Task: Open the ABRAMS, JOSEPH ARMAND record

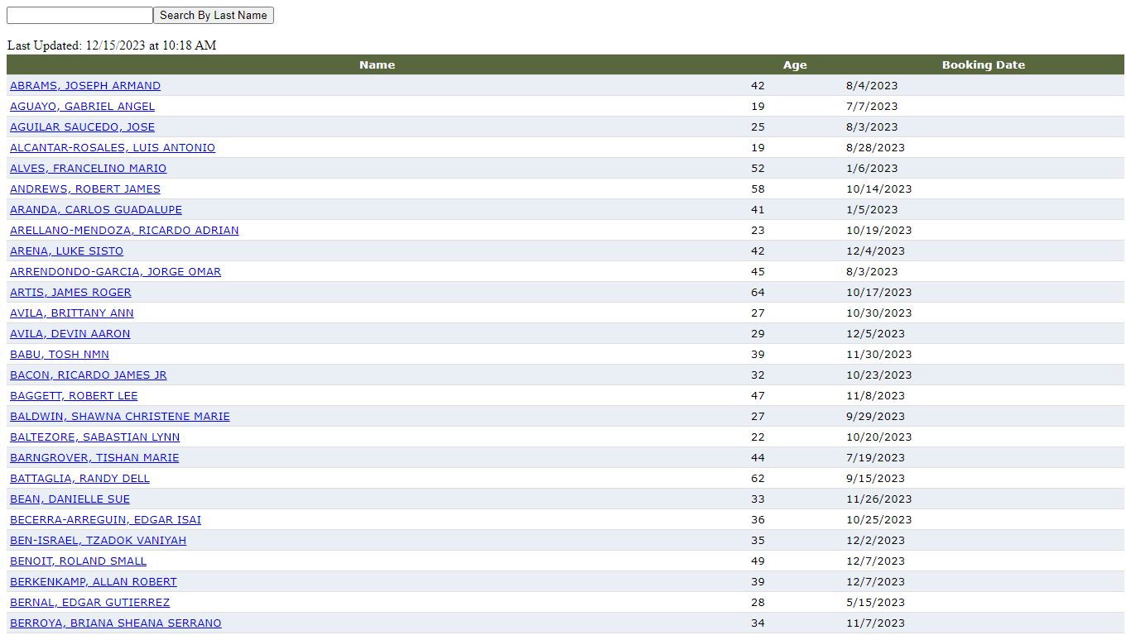Action: [x=85, y=86]
